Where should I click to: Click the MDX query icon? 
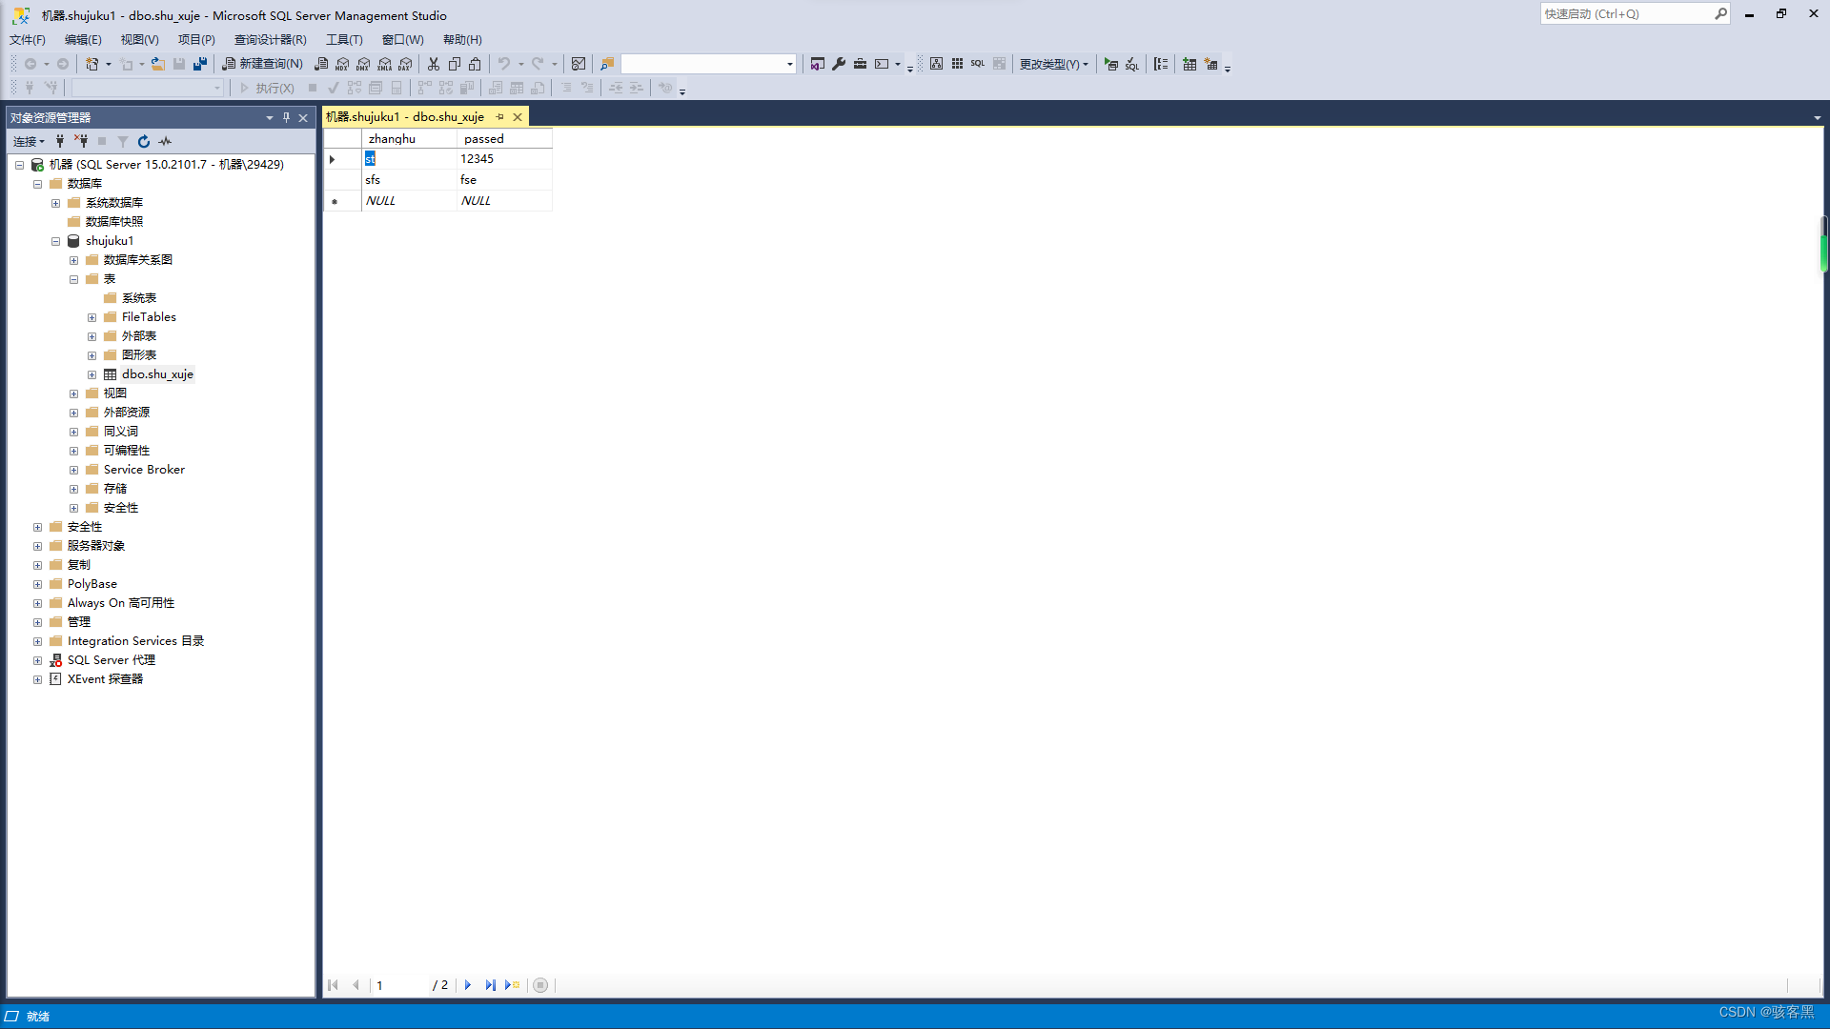tap(342, 64)
